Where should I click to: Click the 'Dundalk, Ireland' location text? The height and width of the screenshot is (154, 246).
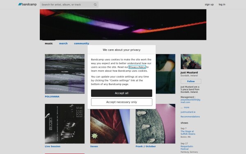pyautogui.click(x=189, y=76)
